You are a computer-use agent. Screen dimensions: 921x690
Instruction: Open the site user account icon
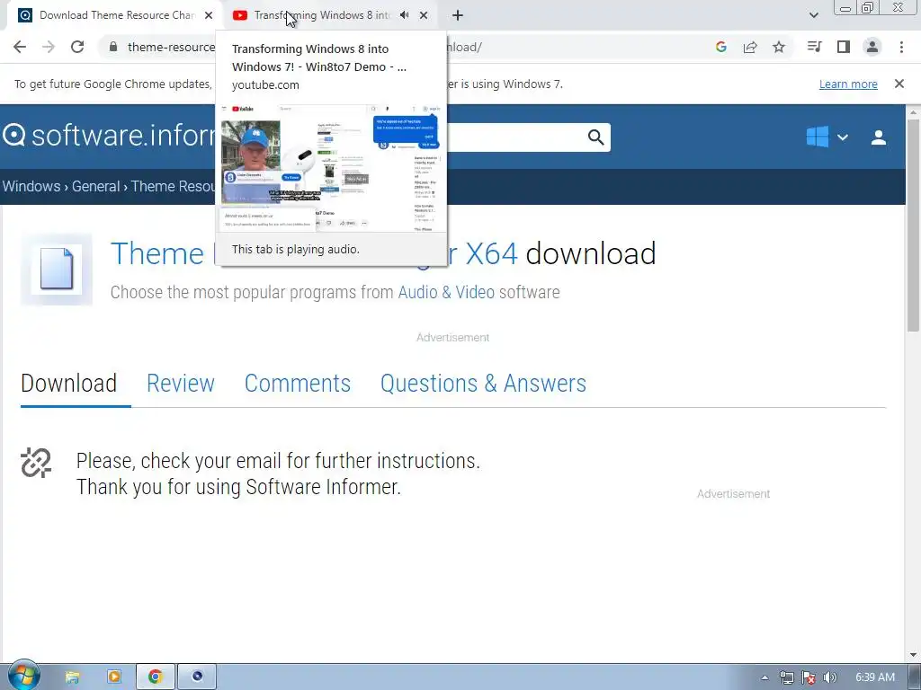tap(879, 137)
